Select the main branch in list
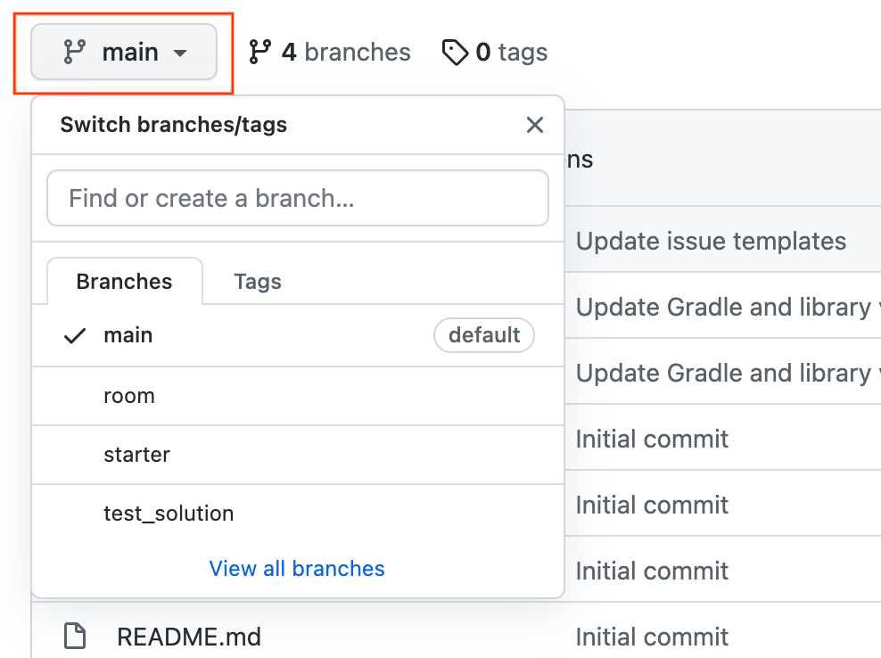The height and width of the screenshot is (658, 881). (x=128, y=336)
